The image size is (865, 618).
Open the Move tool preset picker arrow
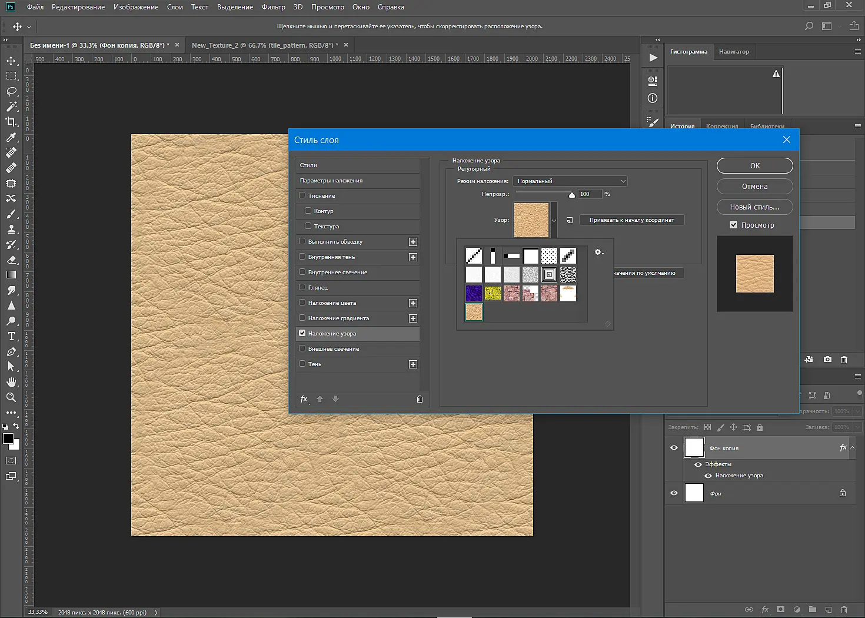click(x=29, y=26)
